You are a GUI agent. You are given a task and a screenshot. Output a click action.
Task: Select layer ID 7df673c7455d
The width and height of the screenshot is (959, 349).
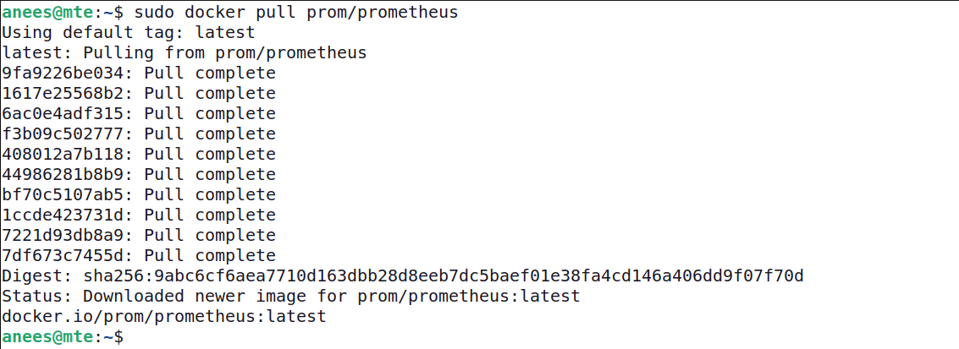coord(66,255)
